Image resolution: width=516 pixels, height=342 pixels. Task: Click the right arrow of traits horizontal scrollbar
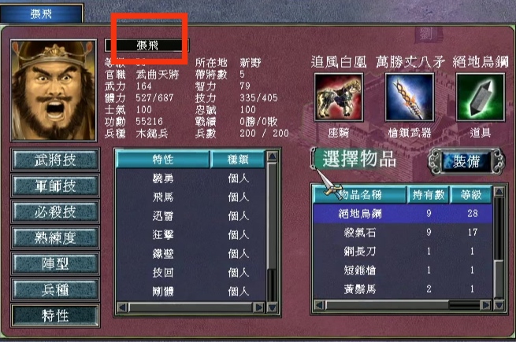click(x=258, y=307)
